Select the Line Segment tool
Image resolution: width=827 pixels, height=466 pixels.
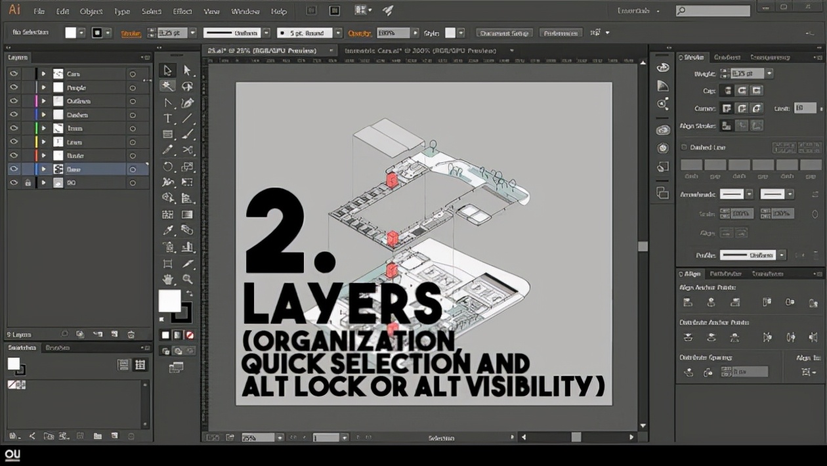click(187, 118)
